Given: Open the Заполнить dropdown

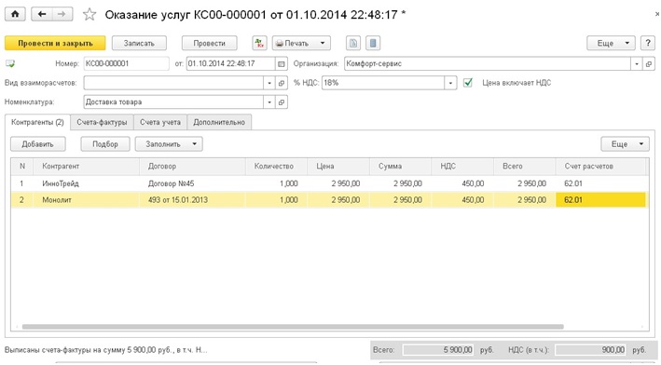Looking at the screenshot, I should (x=169, y=144).
